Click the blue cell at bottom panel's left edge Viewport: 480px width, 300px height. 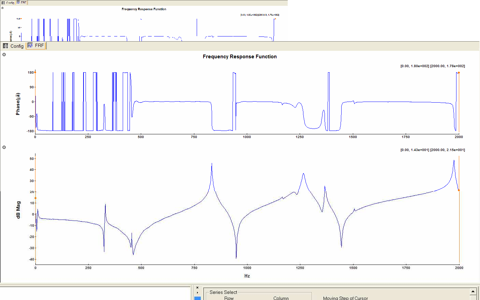tap(197, 298)
